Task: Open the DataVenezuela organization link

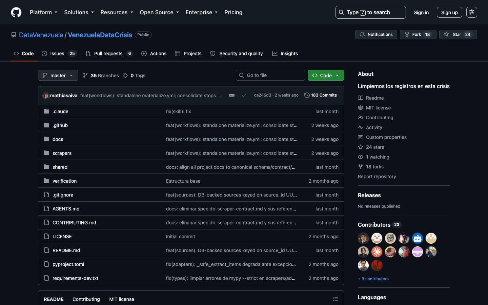Action: tap(41, 35)
